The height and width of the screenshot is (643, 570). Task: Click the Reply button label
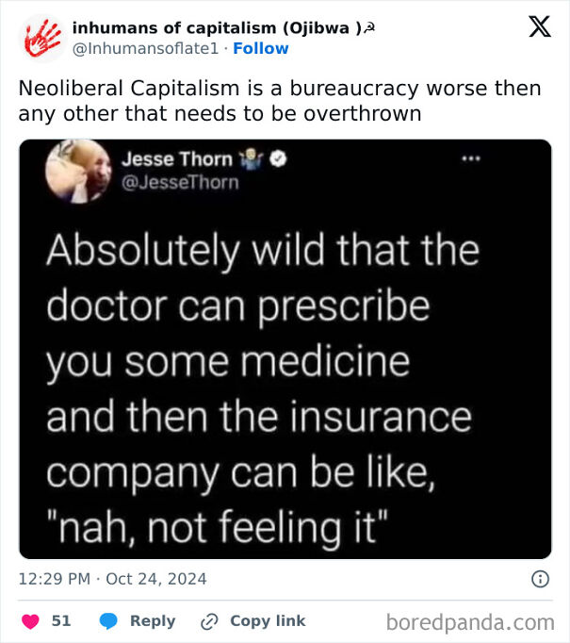pyautogui.click(x=153, y=621)
